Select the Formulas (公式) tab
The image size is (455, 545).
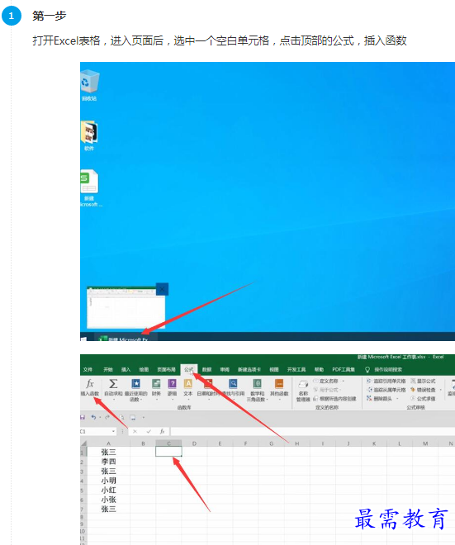pyautogui.click(x=189, y=369)
